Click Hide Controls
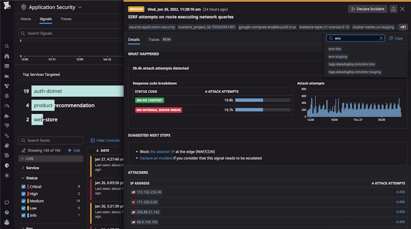The width and height of the screenshot is (411, 229). pyautogui.click(x=105, y=140)
